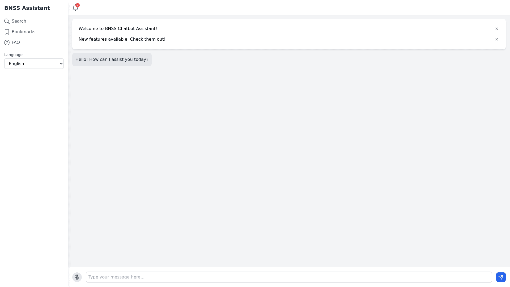The height and width of the screenshot is (287, 510).
Task: Open the Language dropdown set to English
Action: (34, 64)
